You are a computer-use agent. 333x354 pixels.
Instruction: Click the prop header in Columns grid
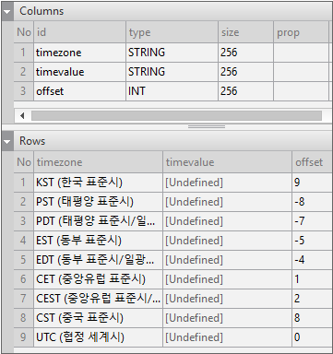[301, 32]
